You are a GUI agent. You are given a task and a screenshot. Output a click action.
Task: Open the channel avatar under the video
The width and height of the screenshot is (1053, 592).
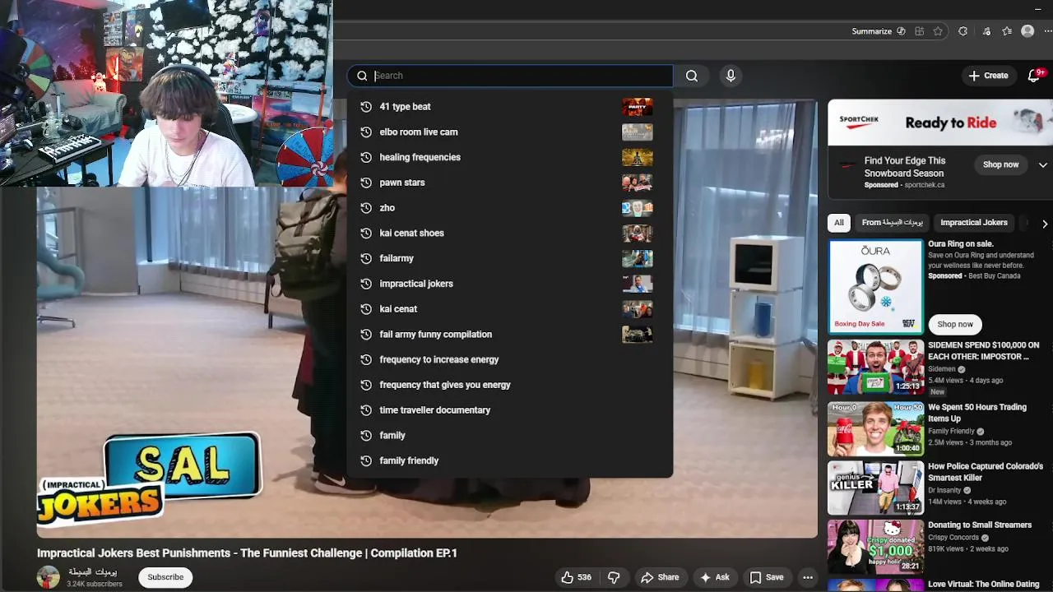(49, 577)
